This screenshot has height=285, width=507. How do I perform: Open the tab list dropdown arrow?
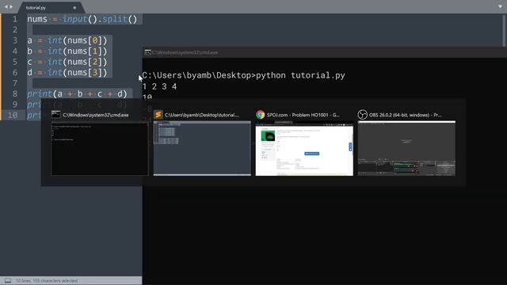point(500,6)
